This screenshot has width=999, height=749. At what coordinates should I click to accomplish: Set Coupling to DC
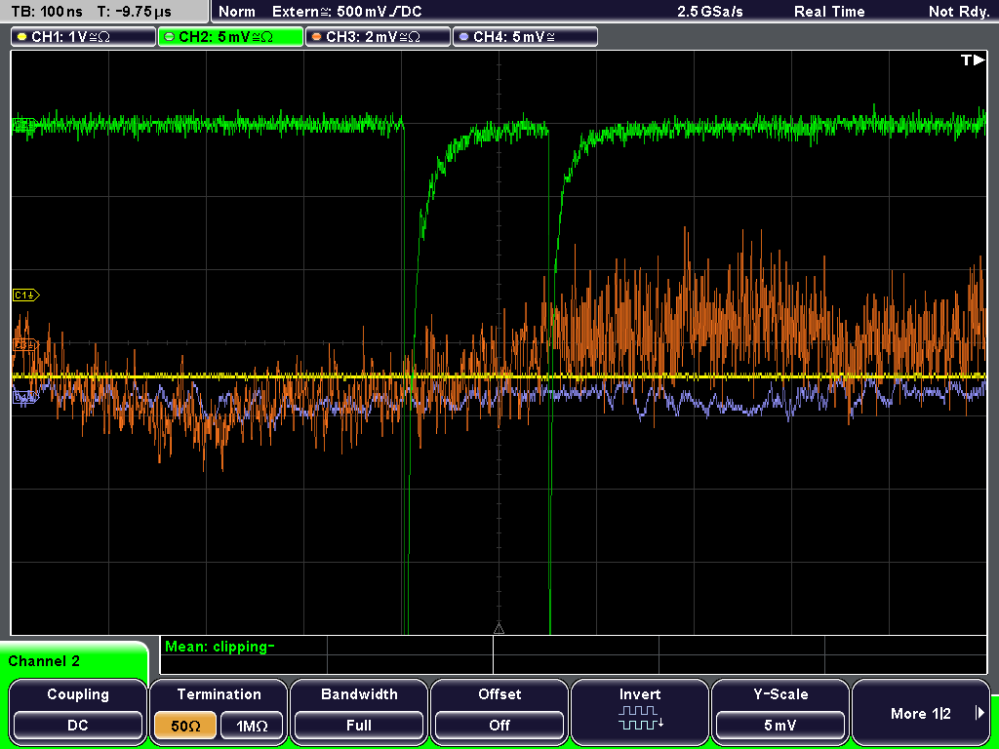pyautogui.click(x=78, y=726)
